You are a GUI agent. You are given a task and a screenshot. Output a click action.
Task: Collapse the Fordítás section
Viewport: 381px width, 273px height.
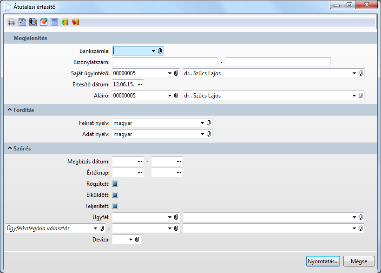tap(10, 110)
